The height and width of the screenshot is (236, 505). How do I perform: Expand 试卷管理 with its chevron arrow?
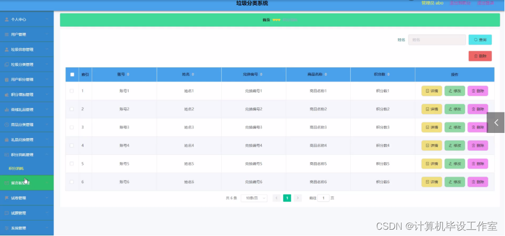tap(47, 198)
